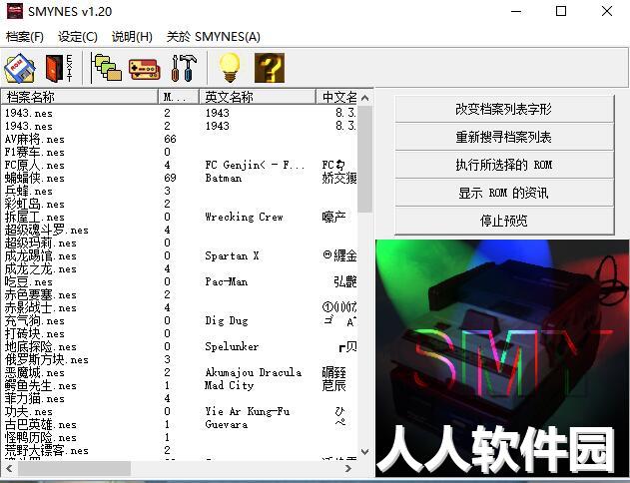
Task: Open the 设定(C) menu
Action: [78, 37]
